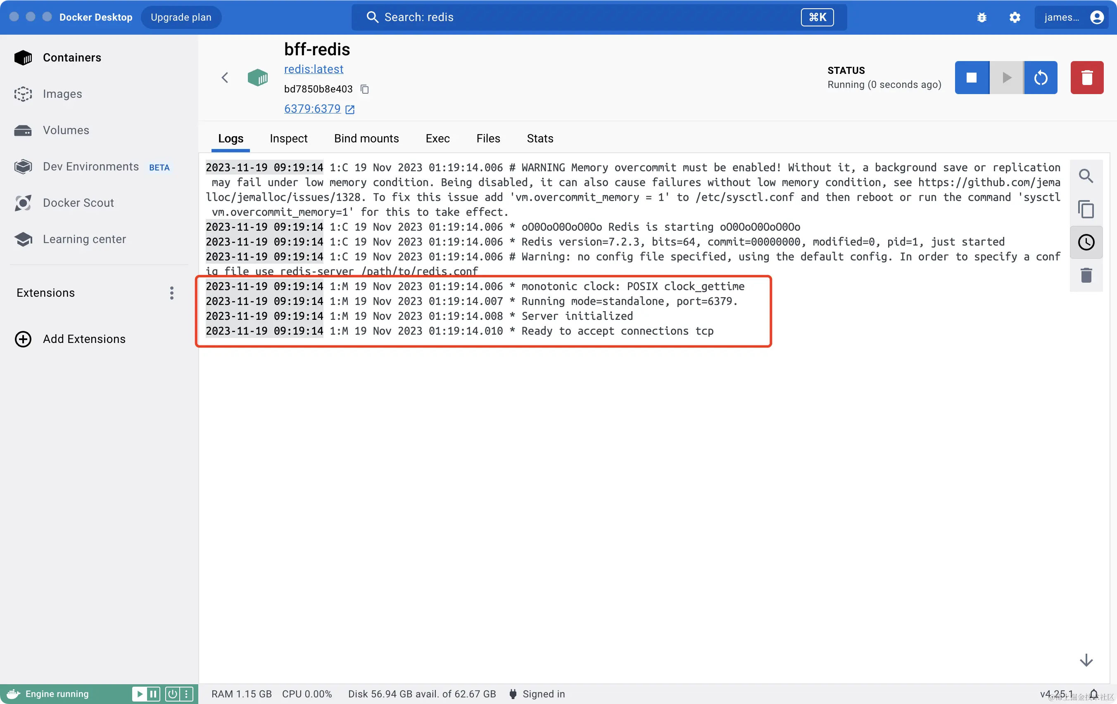
Task: Switch to the Stats tab
Action: click(x=539, y=138)
